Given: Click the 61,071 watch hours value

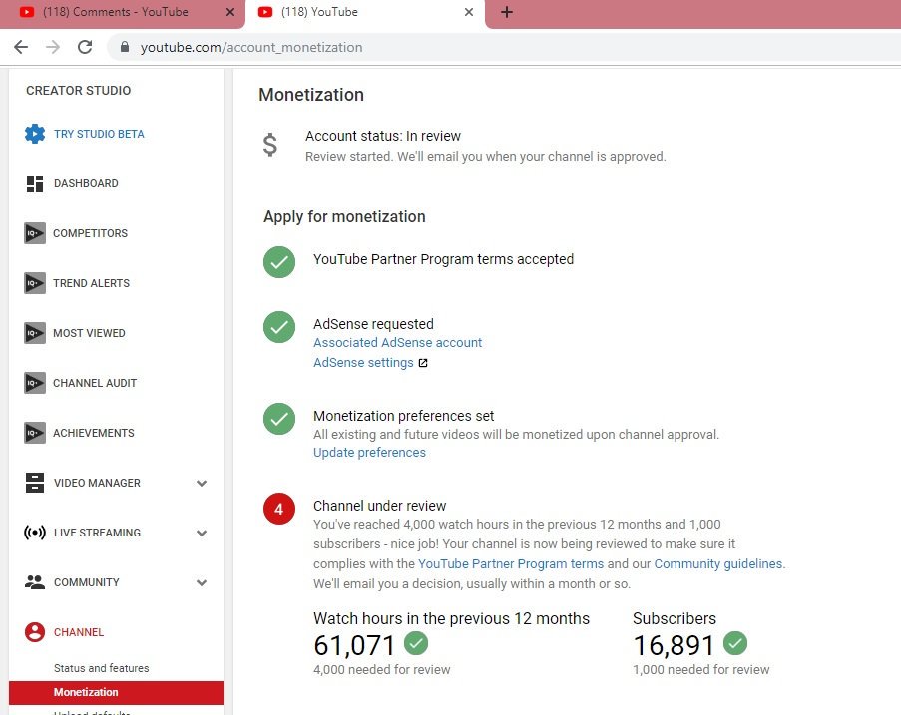Looking at the screenshot, I should tap(354, 645).
